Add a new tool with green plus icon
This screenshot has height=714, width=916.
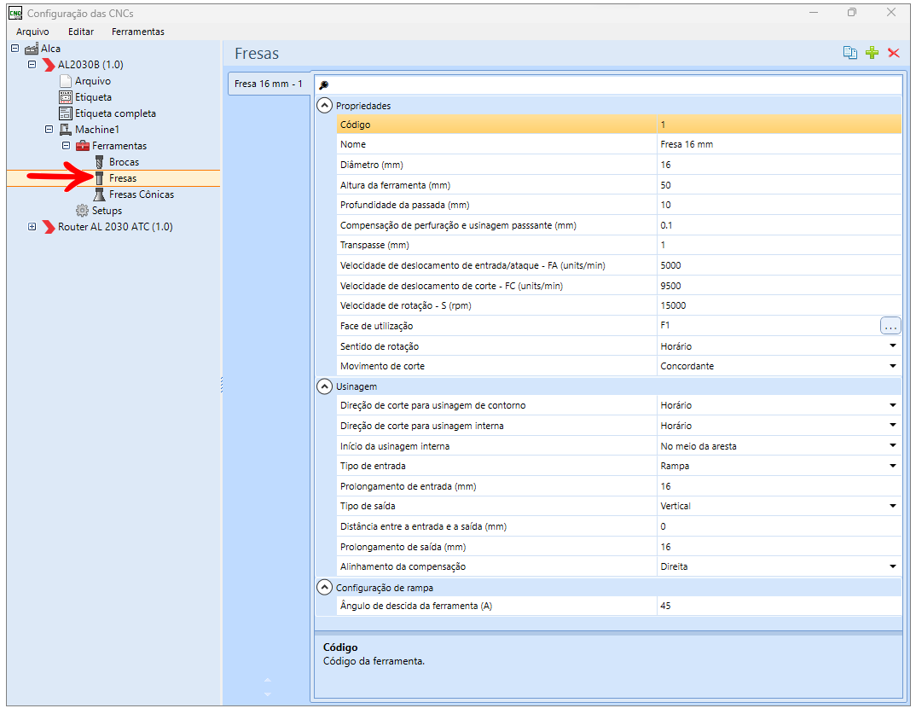[x=872, y=53]
